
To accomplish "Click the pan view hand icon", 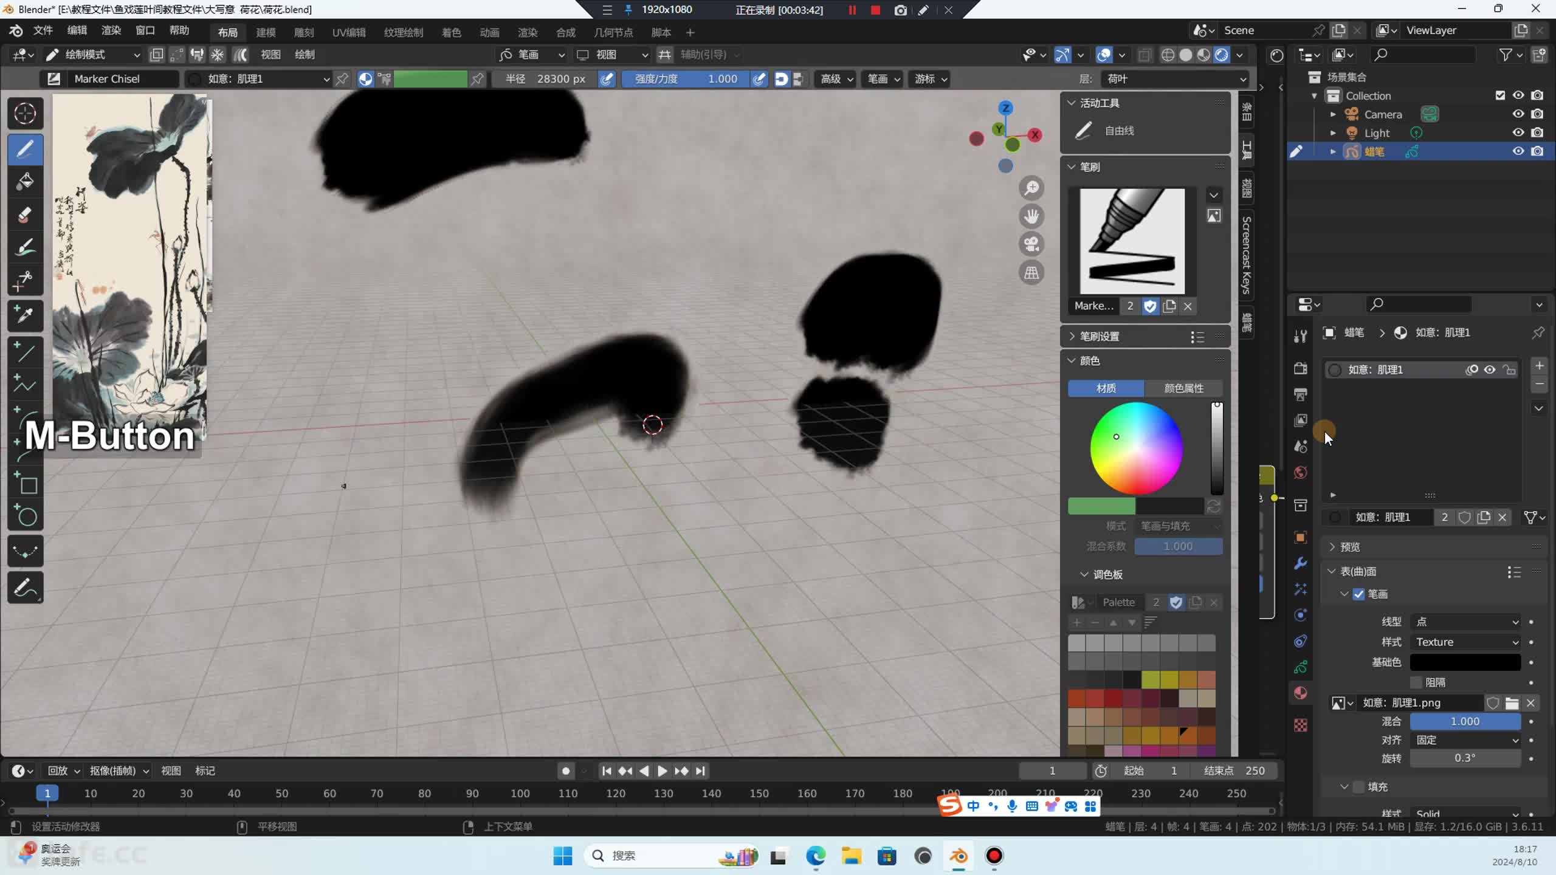I will 1031,216.
